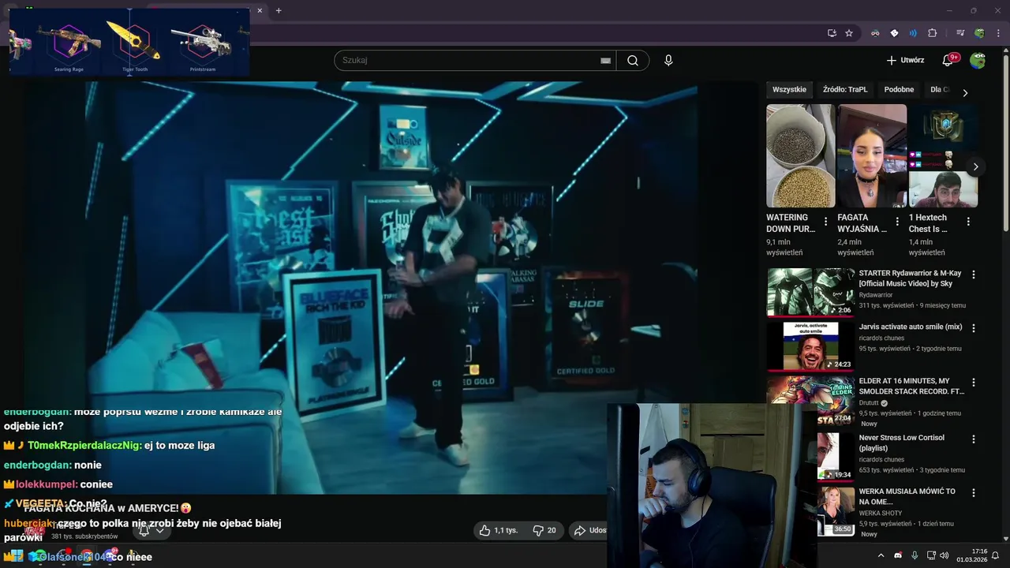
Task: Click the ELDER video thumbnail with 27:04
Action: click(810, 400)
